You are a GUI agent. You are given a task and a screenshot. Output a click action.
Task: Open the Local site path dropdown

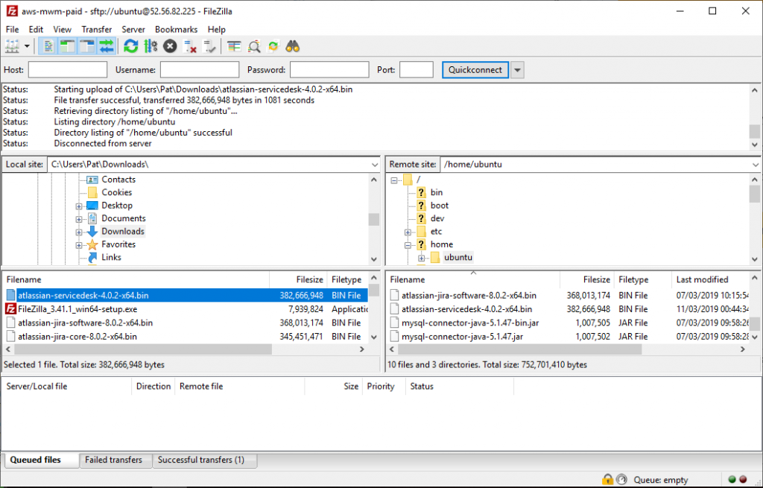374,165
